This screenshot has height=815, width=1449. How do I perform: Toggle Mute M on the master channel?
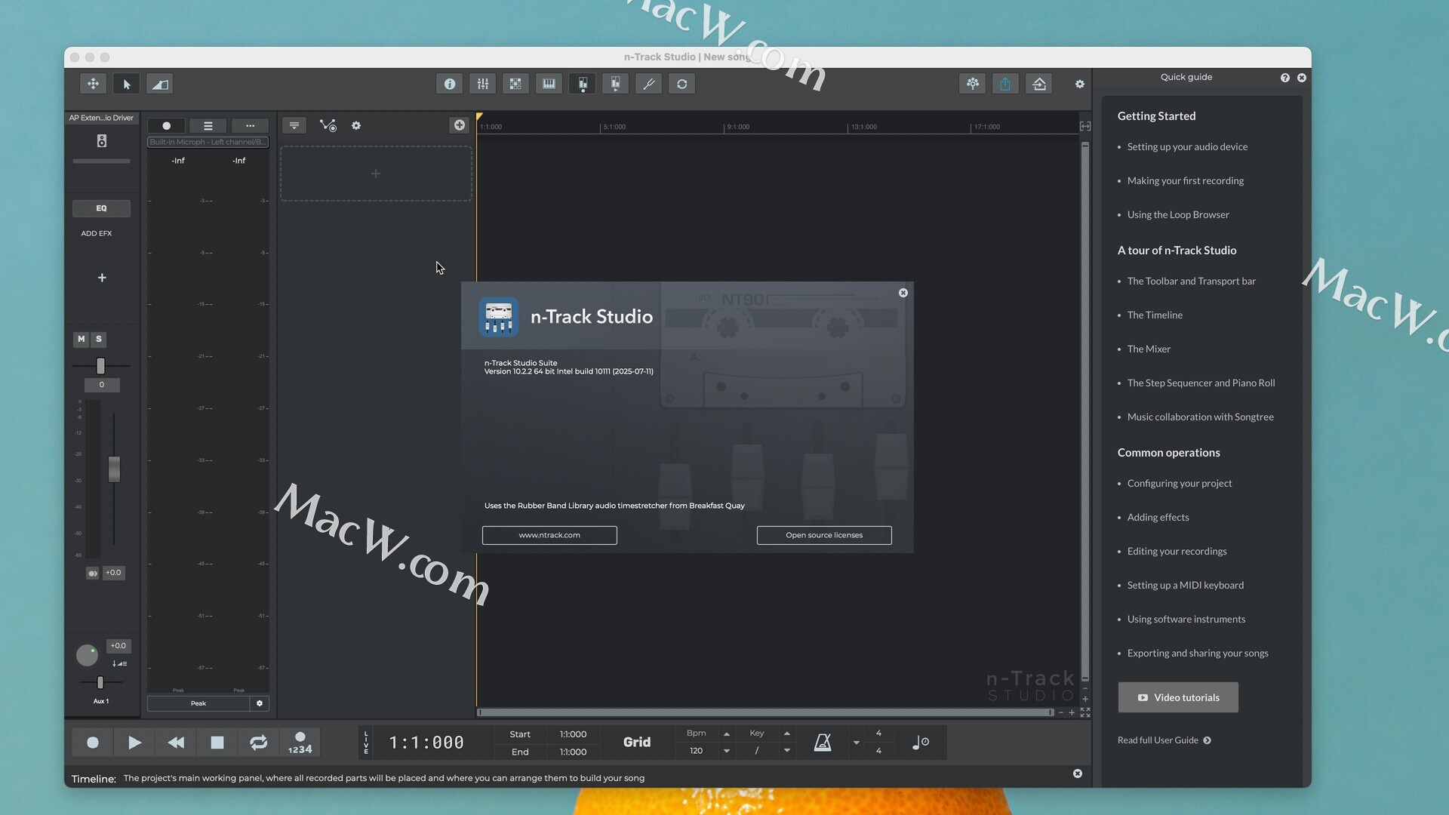pyautogui.click(x=82, y=340)
